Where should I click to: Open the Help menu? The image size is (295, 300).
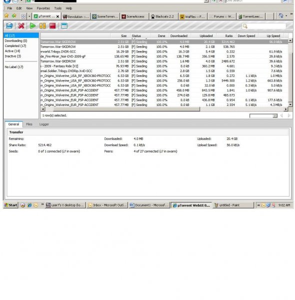69,8
